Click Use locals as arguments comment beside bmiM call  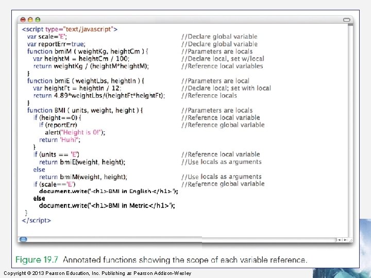(x=222, y=177)
